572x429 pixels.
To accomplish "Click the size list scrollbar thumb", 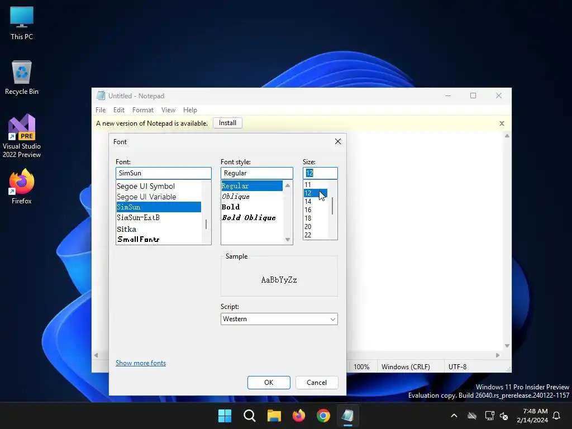I will click(x=332, y=206).
